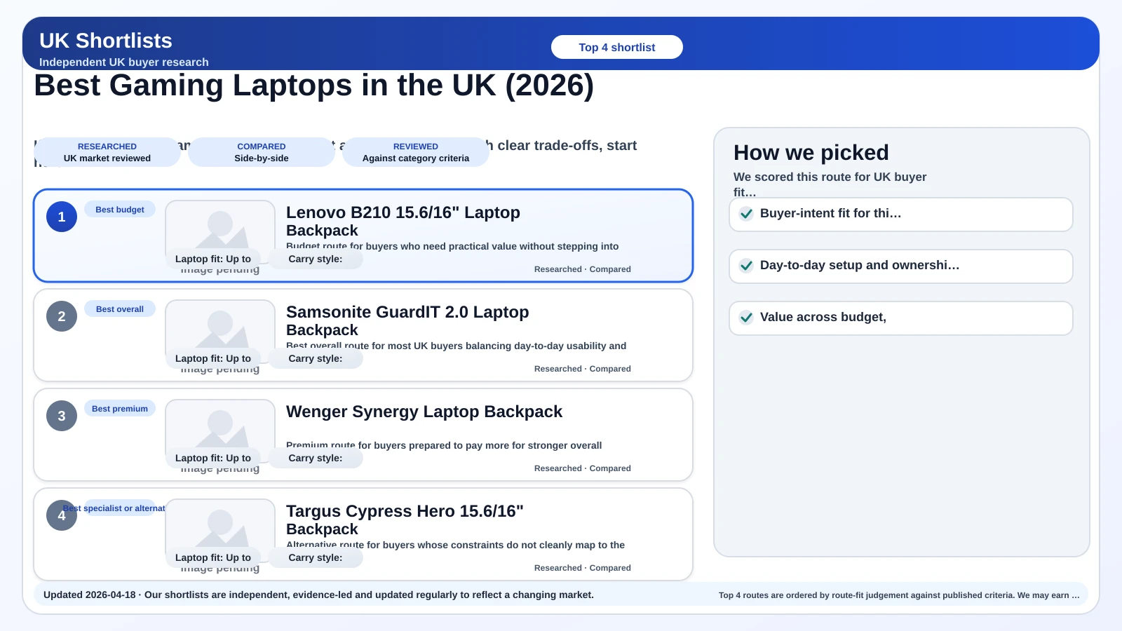Screen dimensions: 1122x631
Task: Click rank number 3 badge
Action: pos(62,416)
